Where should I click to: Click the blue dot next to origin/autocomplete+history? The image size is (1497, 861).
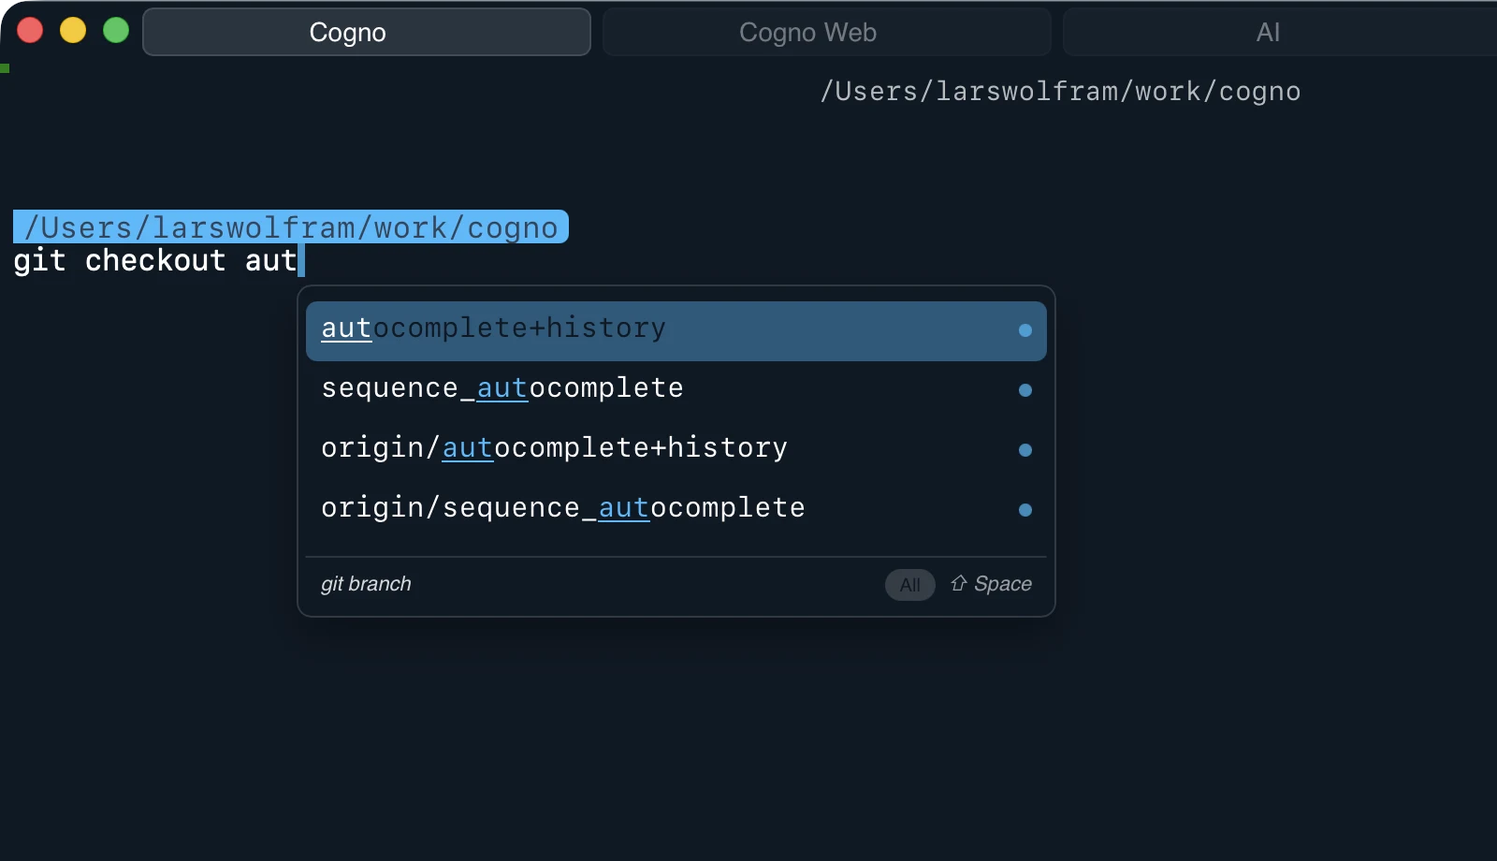pyautogui.click(x=1025, y=450)
